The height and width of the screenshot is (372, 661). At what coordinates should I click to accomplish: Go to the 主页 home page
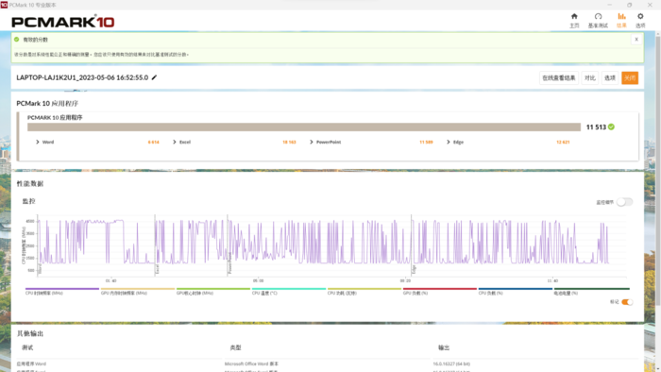pyautogui.click(x=574, y=20)
